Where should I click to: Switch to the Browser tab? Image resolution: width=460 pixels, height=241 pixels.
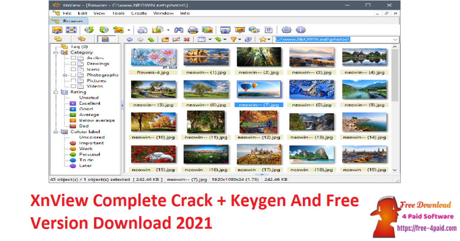point(69,21)
